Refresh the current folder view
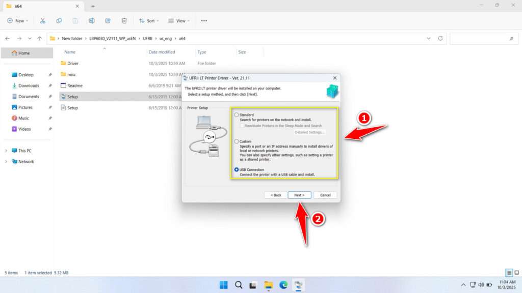The image size is (522, 293). point(440,39)
